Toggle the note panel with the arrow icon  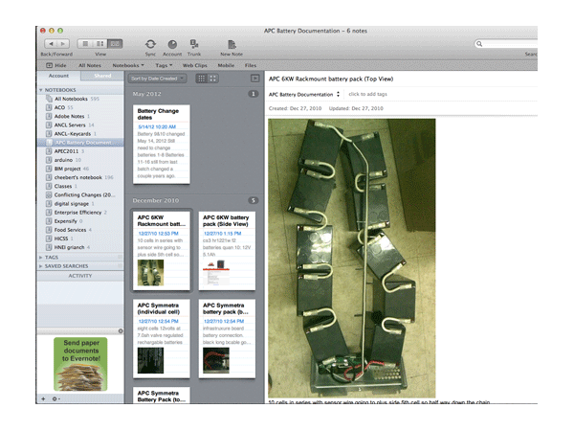254,79
